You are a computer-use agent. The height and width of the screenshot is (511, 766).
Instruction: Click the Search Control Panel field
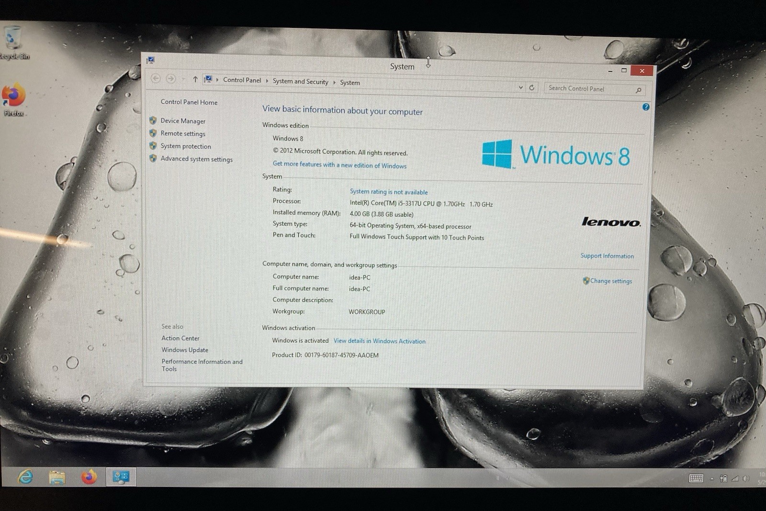tap(595, 89)
